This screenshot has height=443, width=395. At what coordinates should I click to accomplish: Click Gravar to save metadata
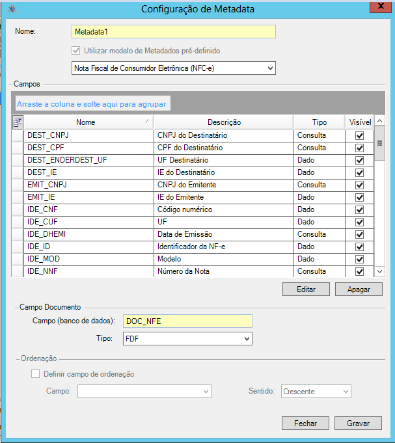click(x=359, y=423)
